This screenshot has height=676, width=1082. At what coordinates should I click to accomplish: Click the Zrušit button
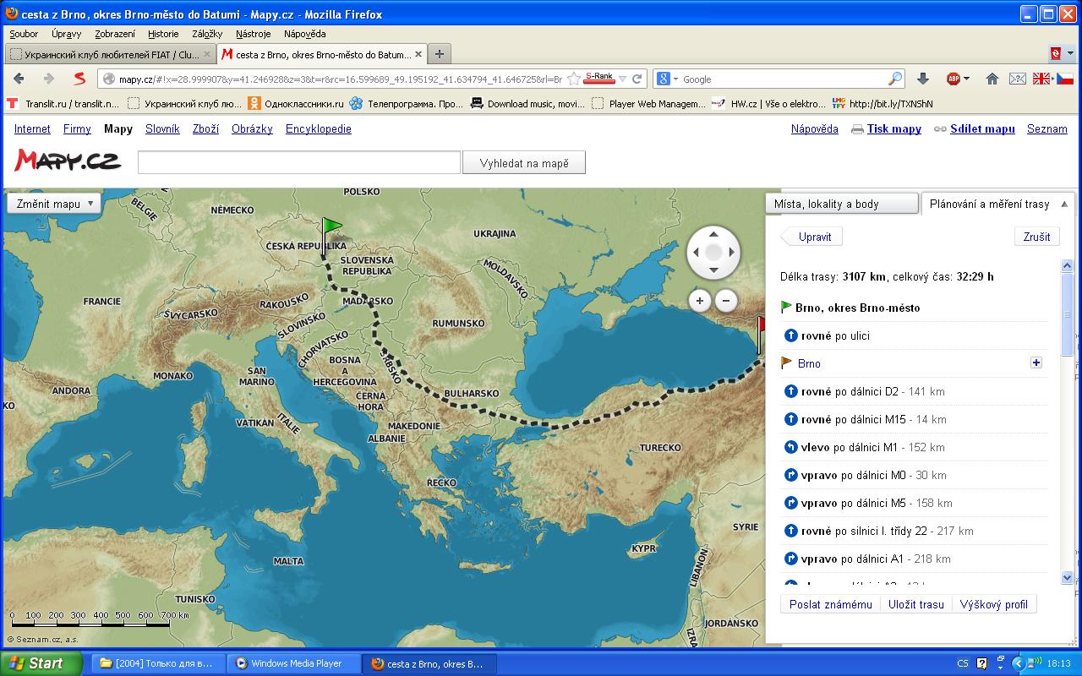[x=1036, y=237]
